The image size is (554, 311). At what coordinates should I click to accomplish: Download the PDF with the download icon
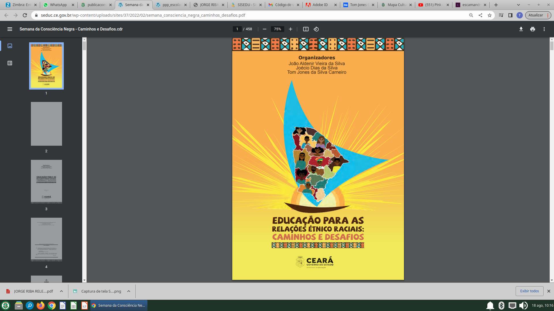521,29
